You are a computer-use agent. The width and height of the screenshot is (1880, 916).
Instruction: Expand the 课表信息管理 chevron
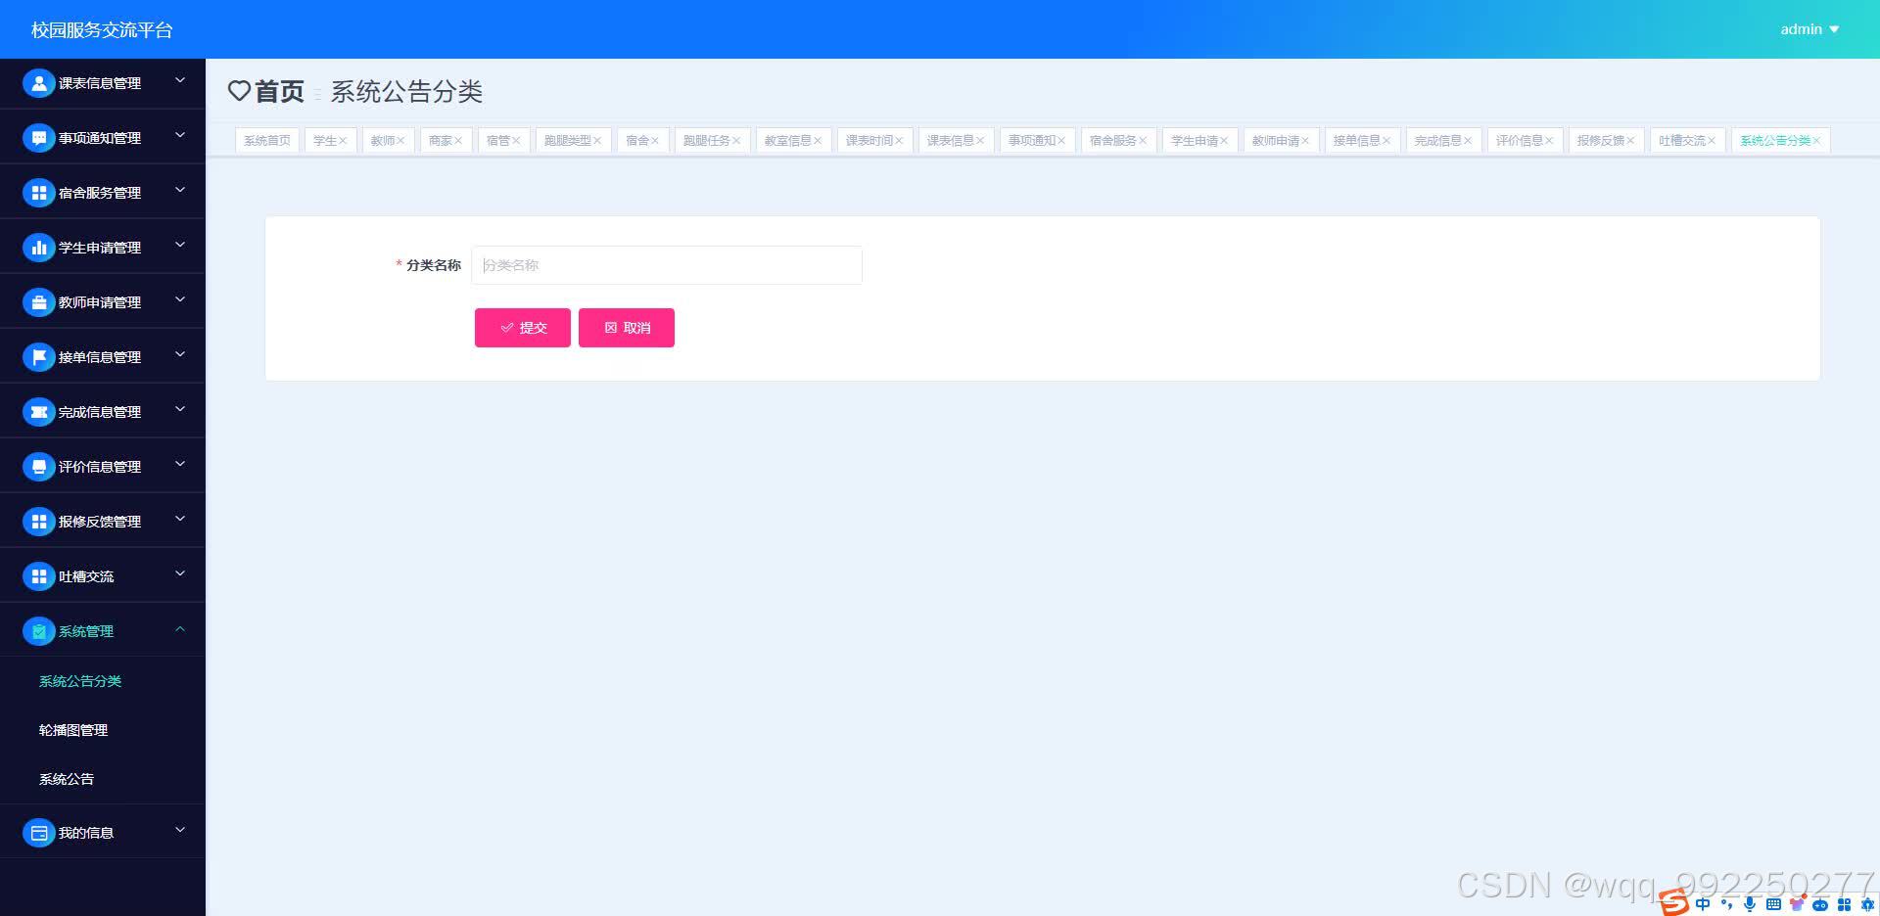click(x=180, y=80)
